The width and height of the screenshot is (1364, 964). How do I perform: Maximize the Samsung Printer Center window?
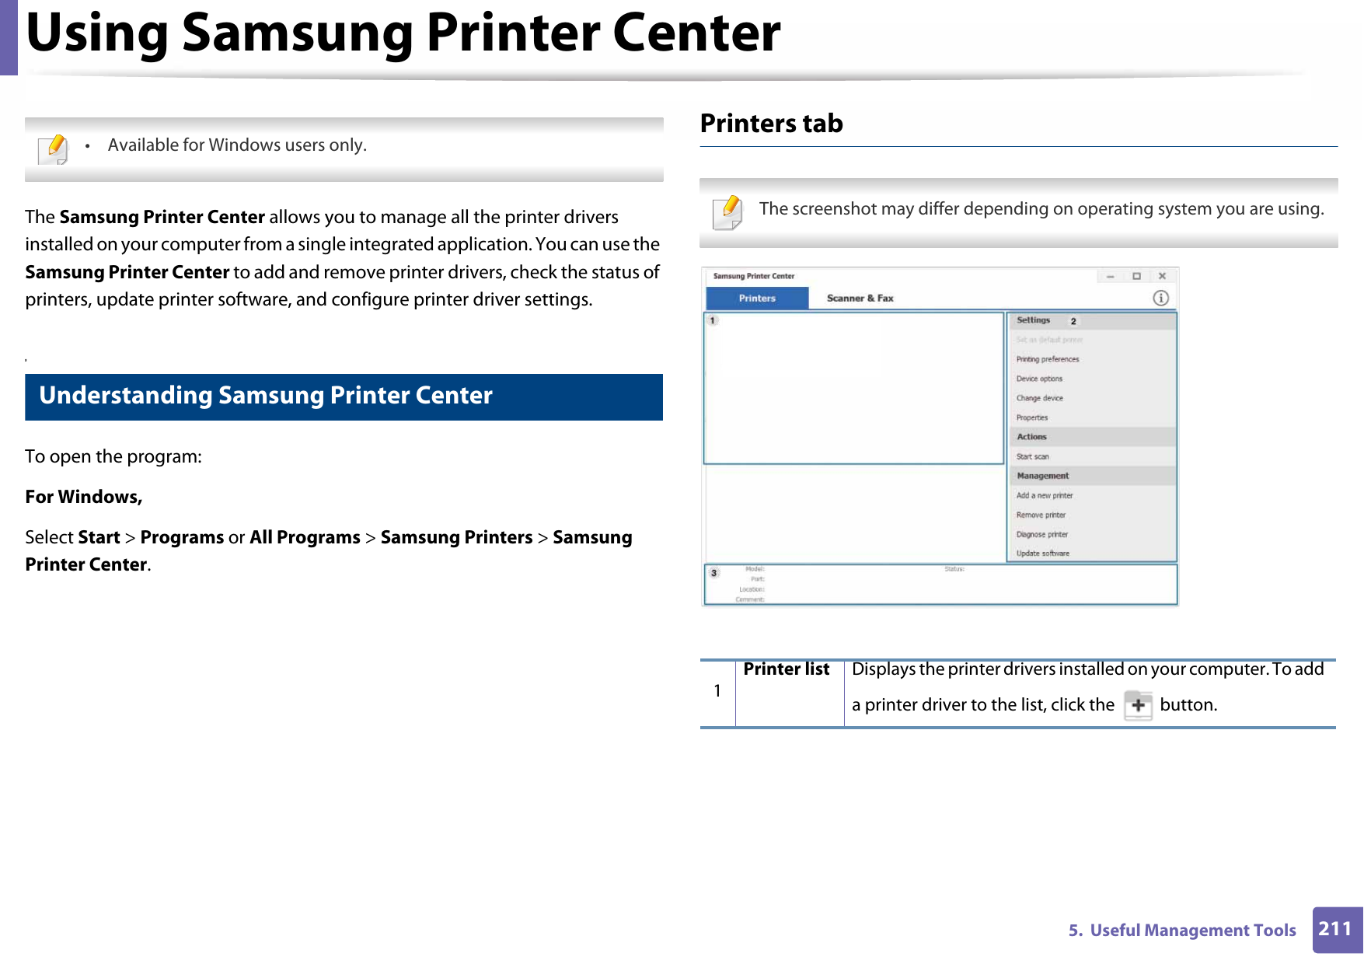pyautogui.click(x=1136, y=276)
